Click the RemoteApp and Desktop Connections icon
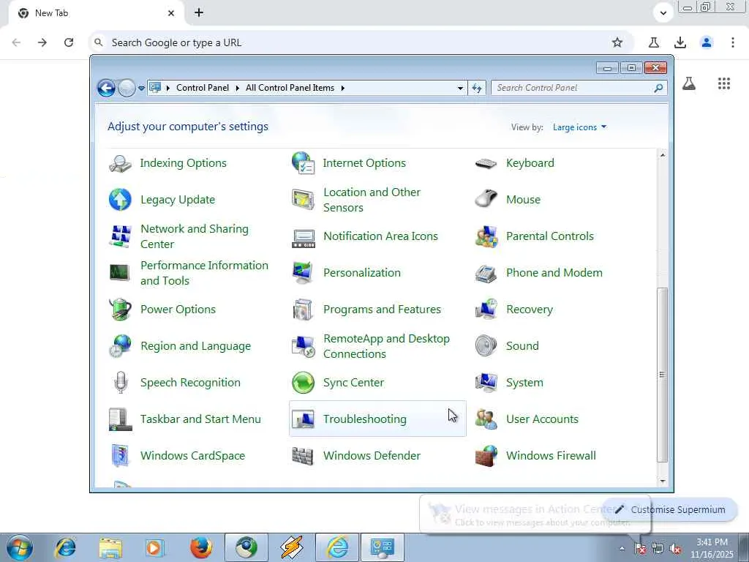749x562 pixels. (x=303, y=346)
